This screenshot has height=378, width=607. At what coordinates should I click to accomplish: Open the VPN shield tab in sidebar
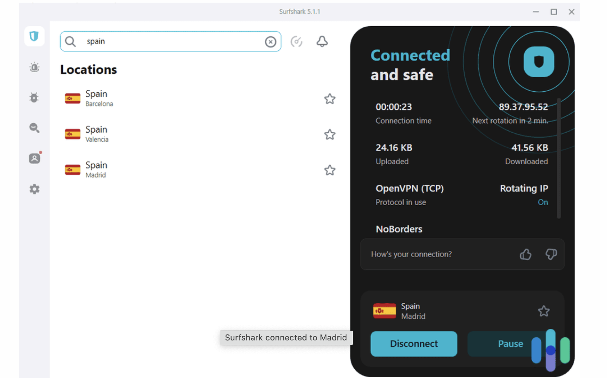(x=34, y=36)
